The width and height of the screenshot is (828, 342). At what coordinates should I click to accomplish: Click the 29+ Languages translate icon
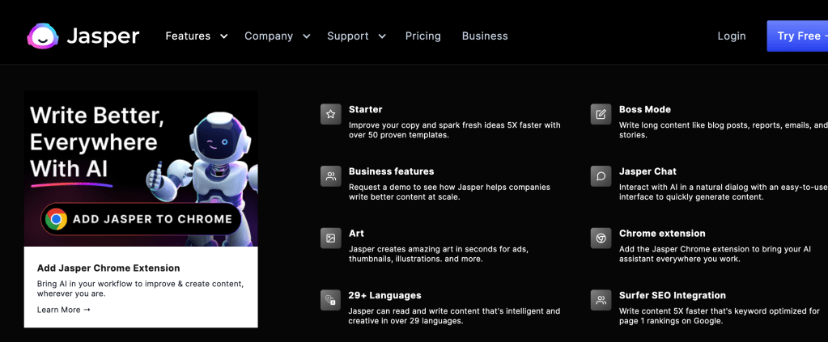tap(330, 300)
